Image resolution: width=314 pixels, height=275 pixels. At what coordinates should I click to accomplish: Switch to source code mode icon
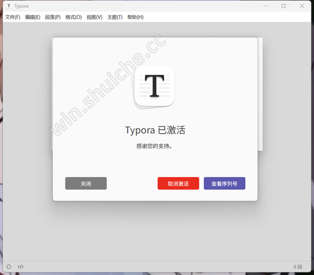click(x=21, y=267)
